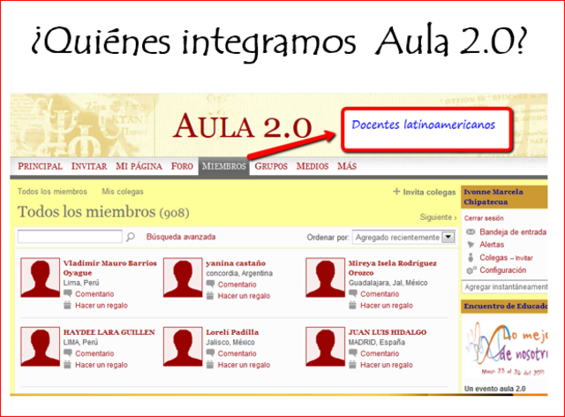The image size is (565, 417).
Task: Open the Colegas link
Action: pyautogui.click(x=493, y=258)
